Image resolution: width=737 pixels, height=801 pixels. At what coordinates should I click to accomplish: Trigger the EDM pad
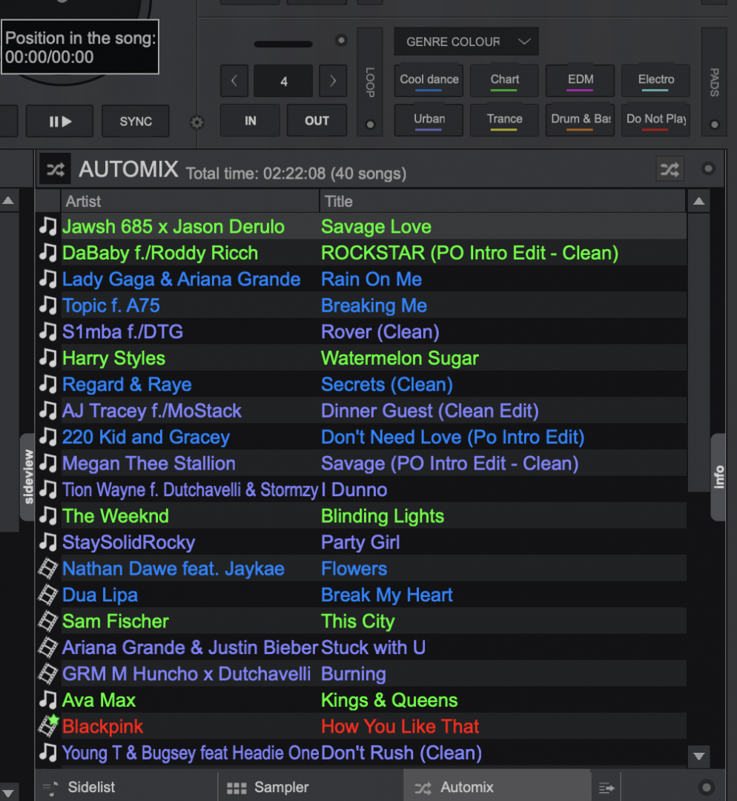coord(580,80)
